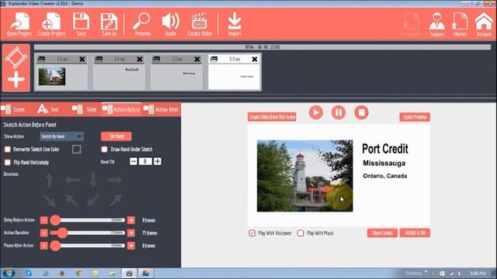
Task: Pick the sketch line color swatch
Action: pos(76,150)
